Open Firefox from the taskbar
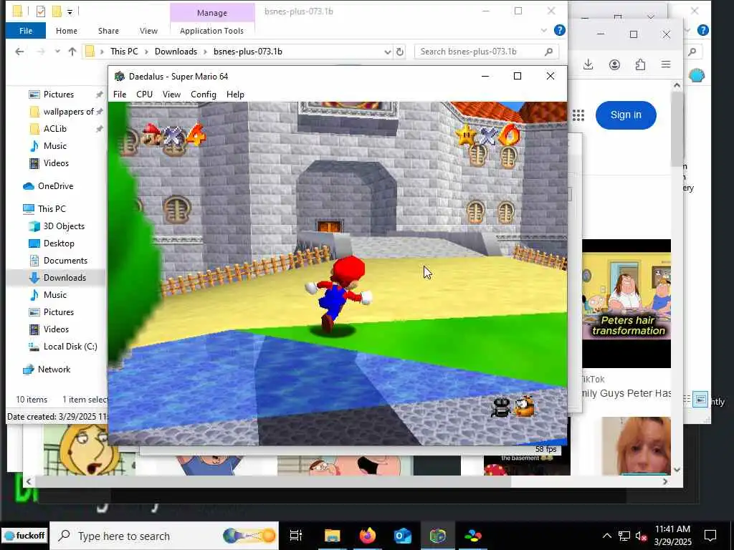734x550 pixels. [368, 536]
